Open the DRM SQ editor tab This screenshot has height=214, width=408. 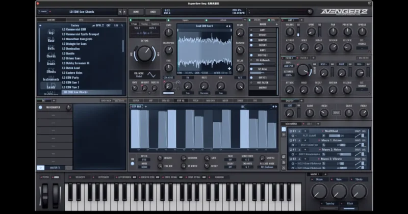click(166, 100)
